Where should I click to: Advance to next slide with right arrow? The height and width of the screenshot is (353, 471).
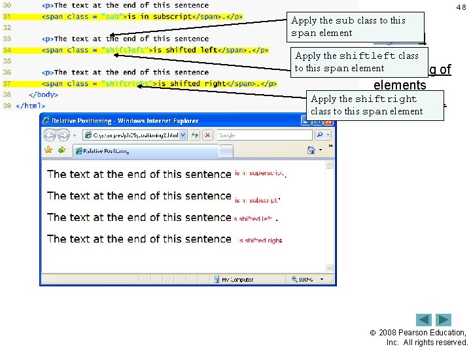coord(444,320)
